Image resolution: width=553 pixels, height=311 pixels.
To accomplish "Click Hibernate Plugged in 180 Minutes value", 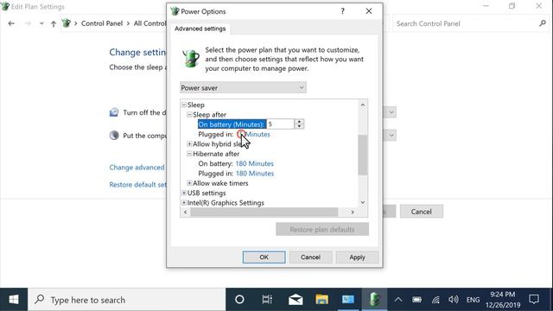I will [255, 174].
